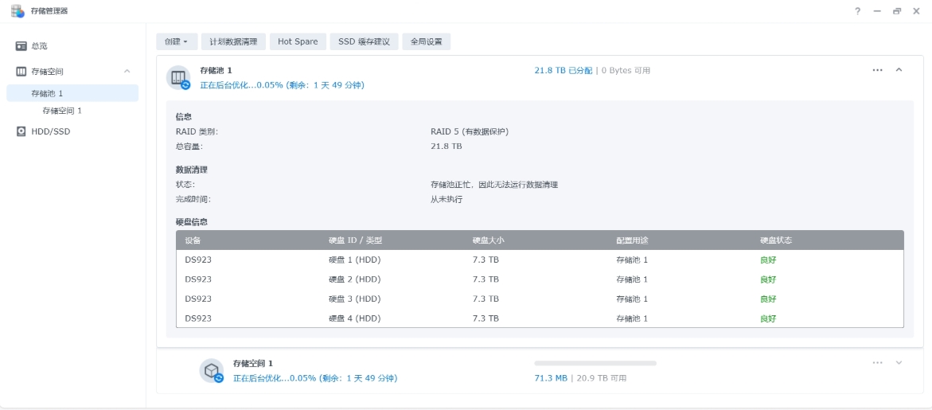The image size is (932, 410).
Task: Select 存储空间 1 in the sidebar tree
Action: coord(62,111)
